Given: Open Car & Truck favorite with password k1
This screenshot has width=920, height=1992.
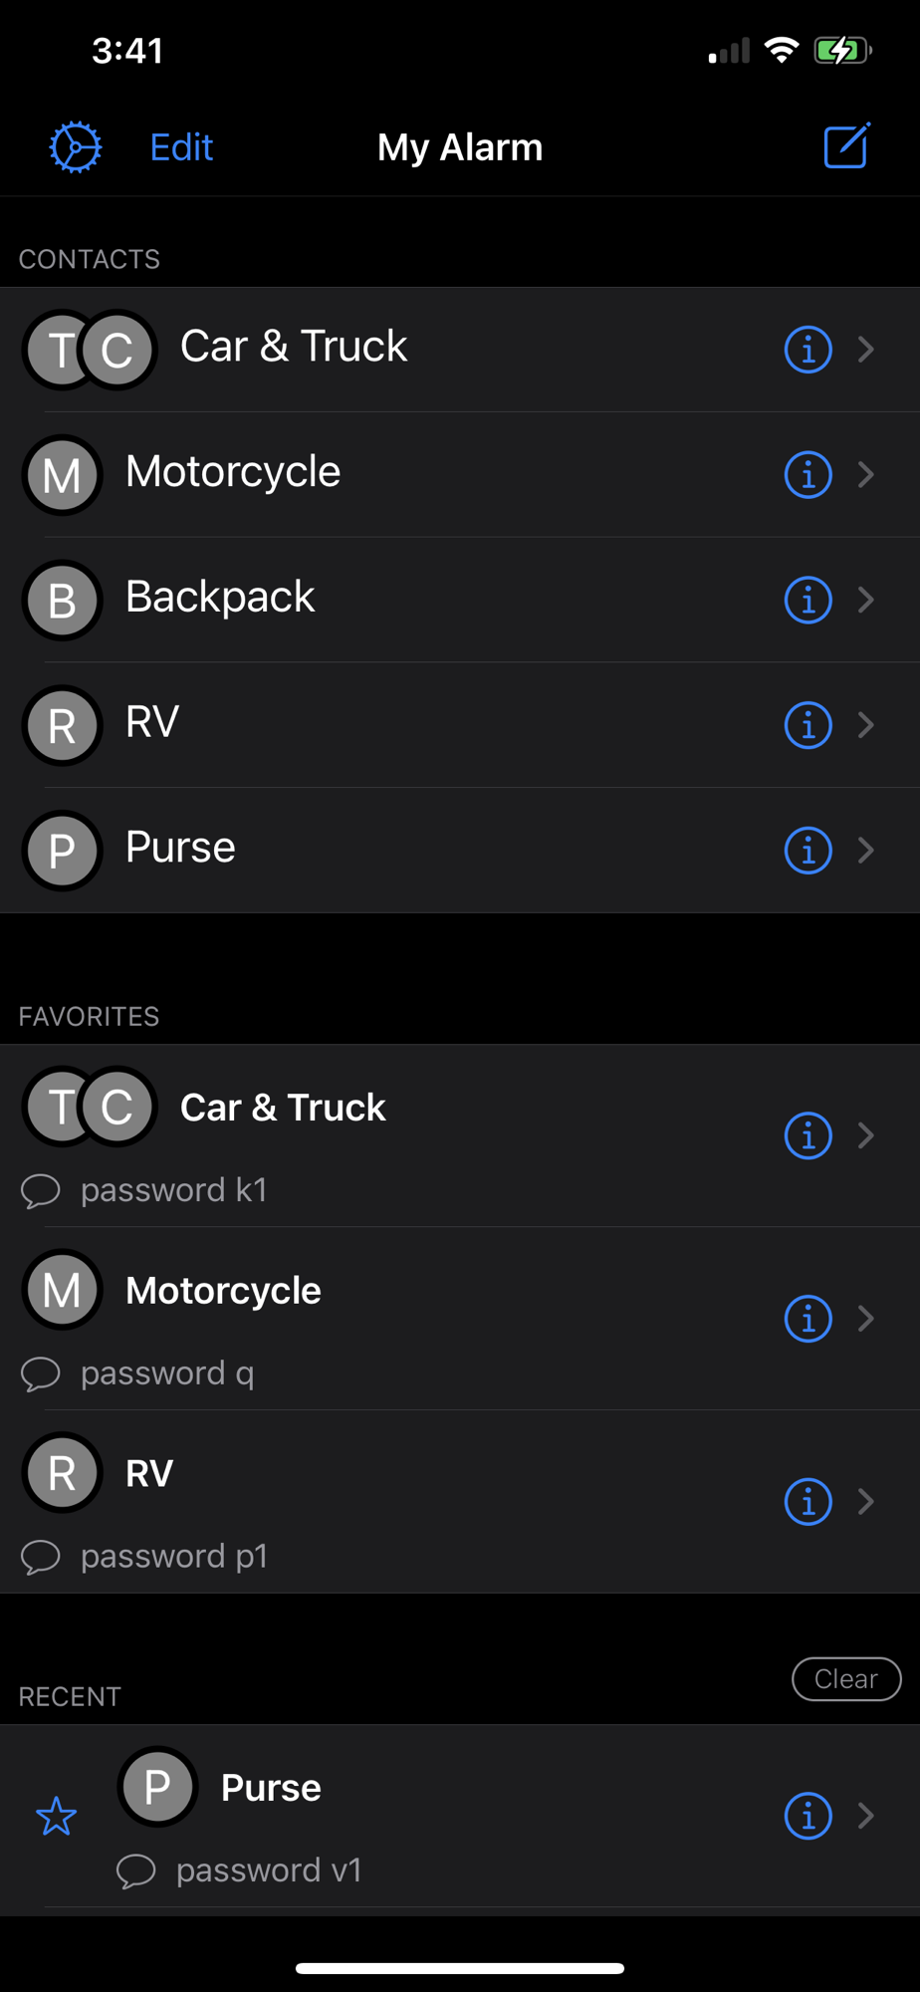Looking at the screenshot, I should 460,1135.
